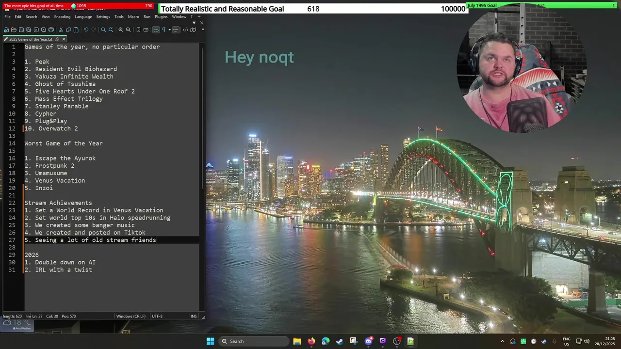The image size is (621, 349).
Task: Open the Windows Start menu
Action: point(210,341)
